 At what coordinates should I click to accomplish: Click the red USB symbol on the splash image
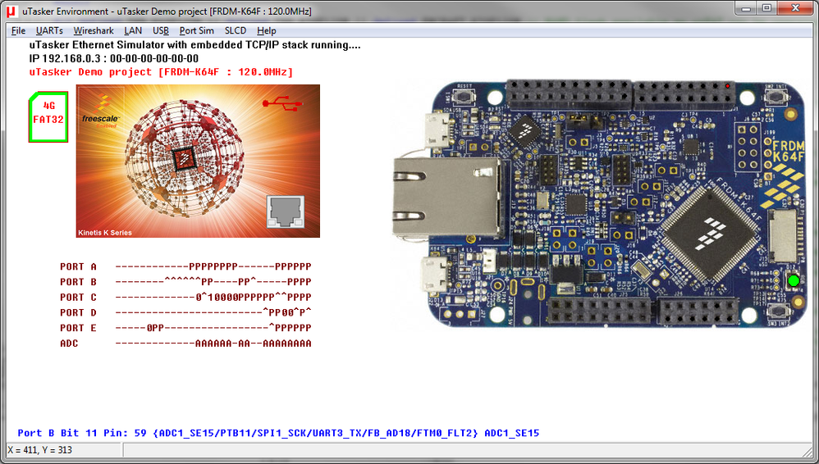(282, 102)
